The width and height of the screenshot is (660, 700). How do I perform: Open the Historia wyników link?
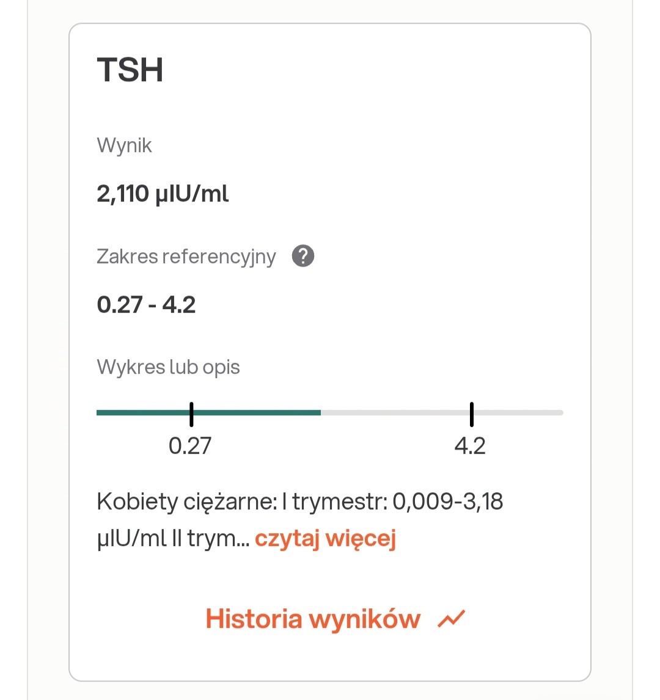click(x=313, y=619)
